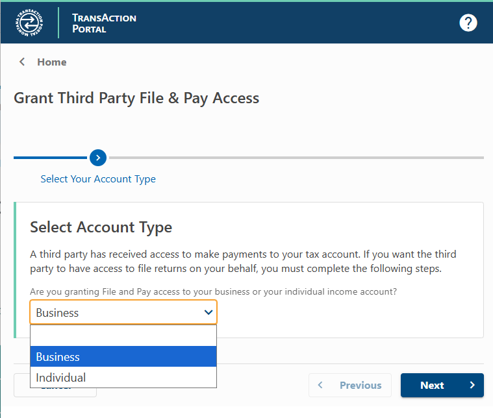Click the right chevron on the Next button
Viewport: 493px width, 418px height.
[472, 386]
